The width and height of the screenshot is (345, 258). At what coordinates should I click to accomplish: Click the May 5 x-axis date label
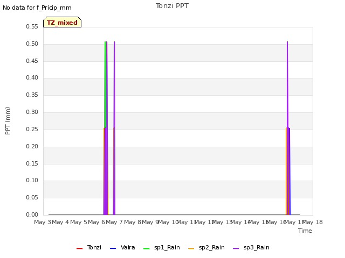pyautogui.click(x=79, y=222)
